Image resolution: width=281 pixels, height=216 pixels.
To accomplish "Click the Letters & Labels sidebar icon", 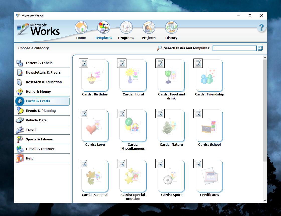I will tap(20, 63).
